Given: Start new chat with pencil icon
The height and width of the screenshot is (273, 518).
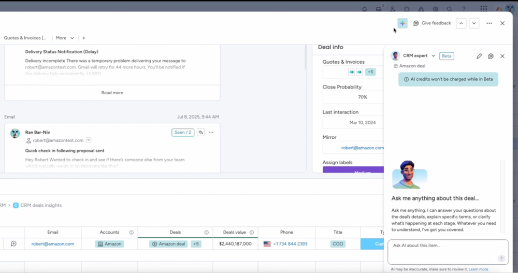Looking at the screenshot, I should tap(479, 56).
